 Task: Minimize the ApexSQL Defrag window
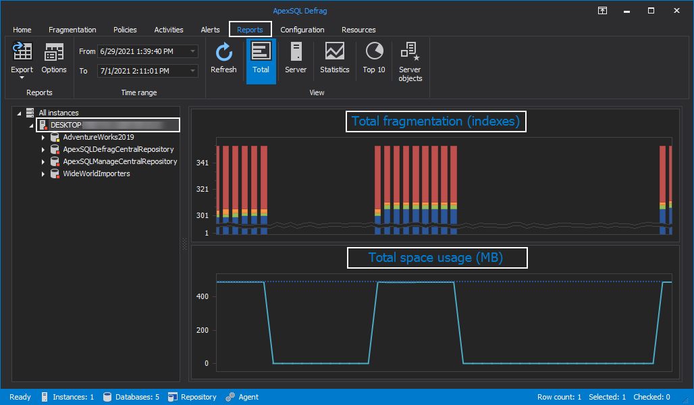[626, 11]
